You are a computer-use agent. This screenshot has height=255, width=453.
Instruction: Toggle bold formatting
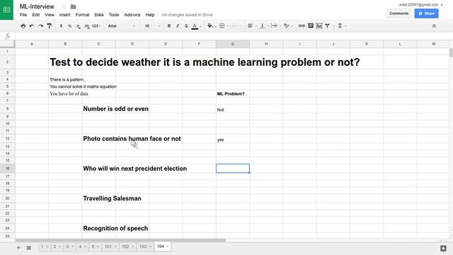pyautogui.click(x=169, y=26)
